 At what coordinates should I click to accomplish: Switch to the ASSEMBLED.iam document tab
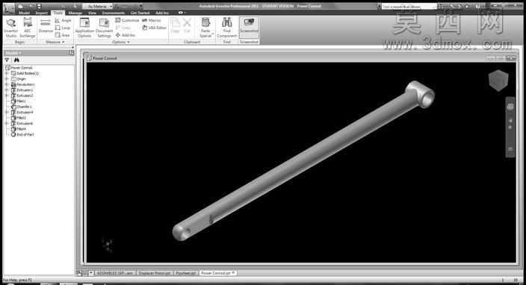[x=115, y=273]
